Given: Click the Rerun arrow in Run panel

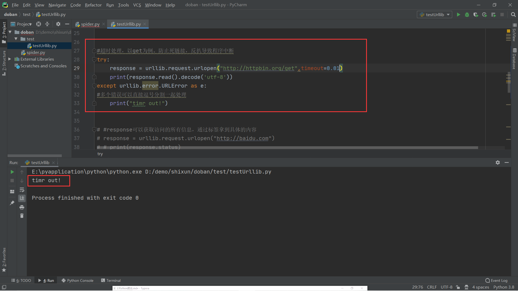Looking at the screenshot, I should [x=12, y=172].
